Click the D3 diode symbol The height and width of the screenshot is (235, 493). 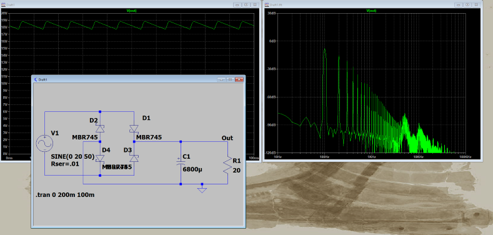click(x=134, y=159)
